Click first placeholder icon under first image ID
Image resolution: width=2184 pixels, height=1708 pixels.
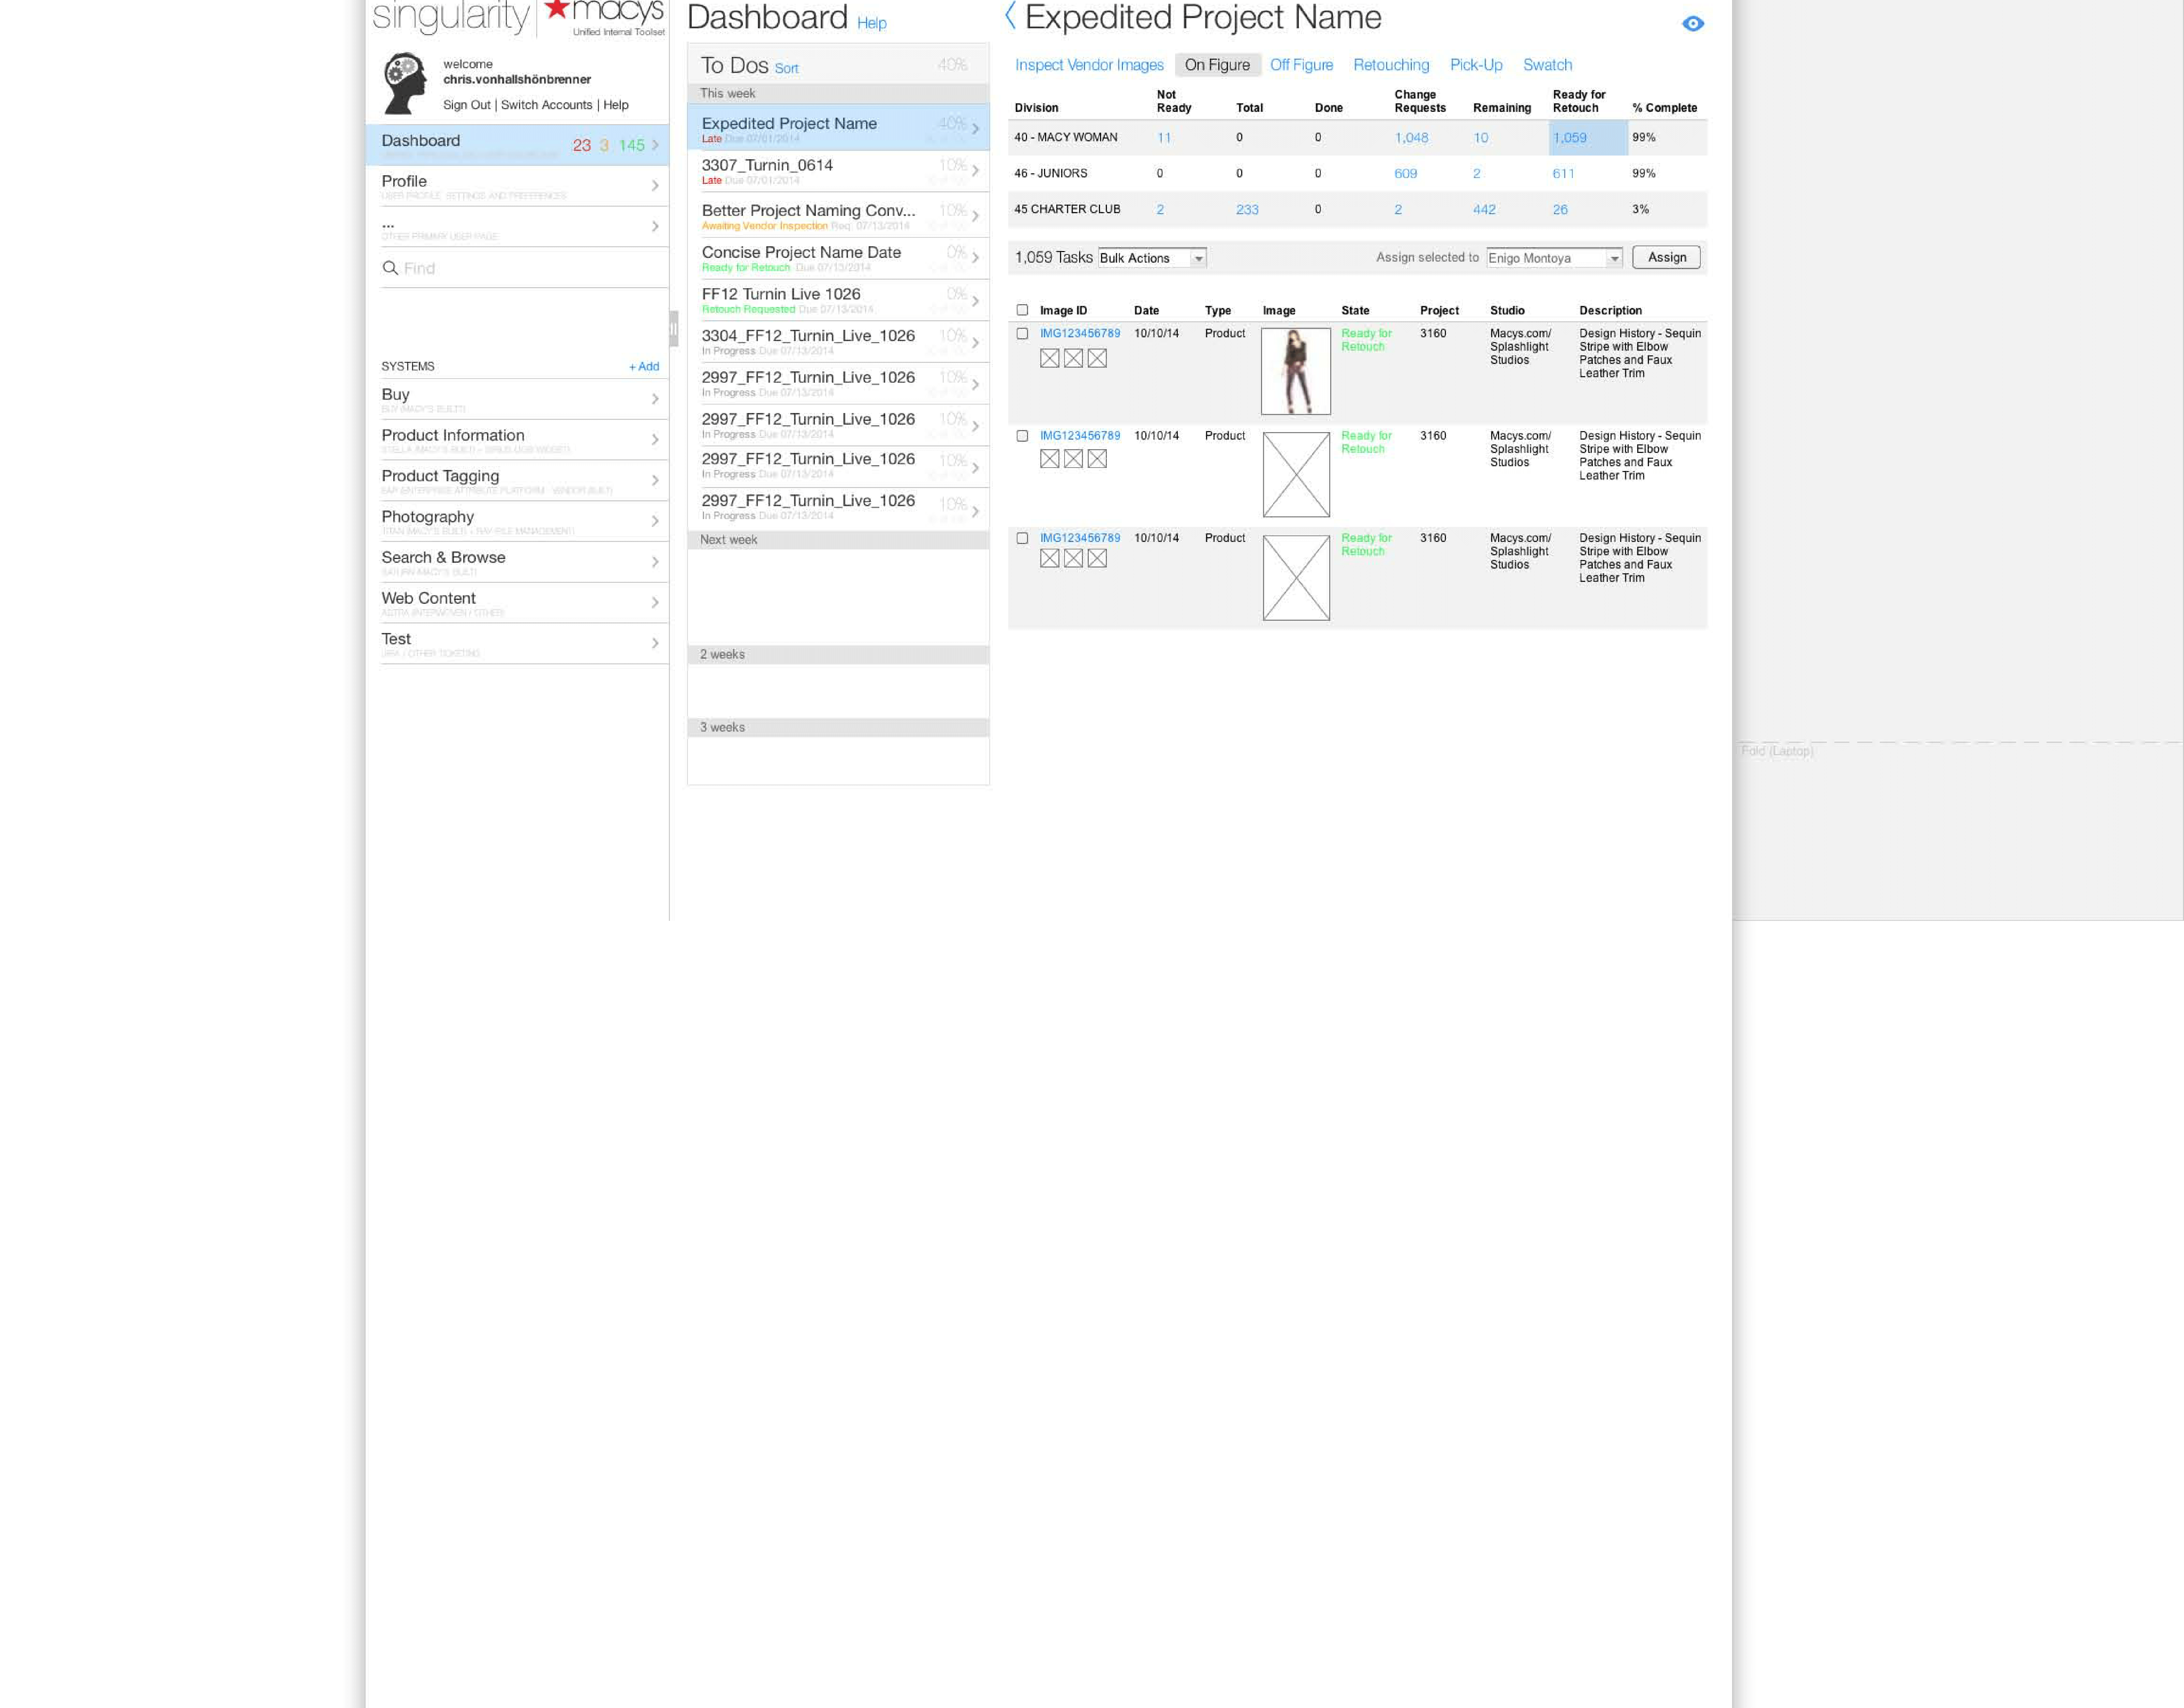(1049, 358)
